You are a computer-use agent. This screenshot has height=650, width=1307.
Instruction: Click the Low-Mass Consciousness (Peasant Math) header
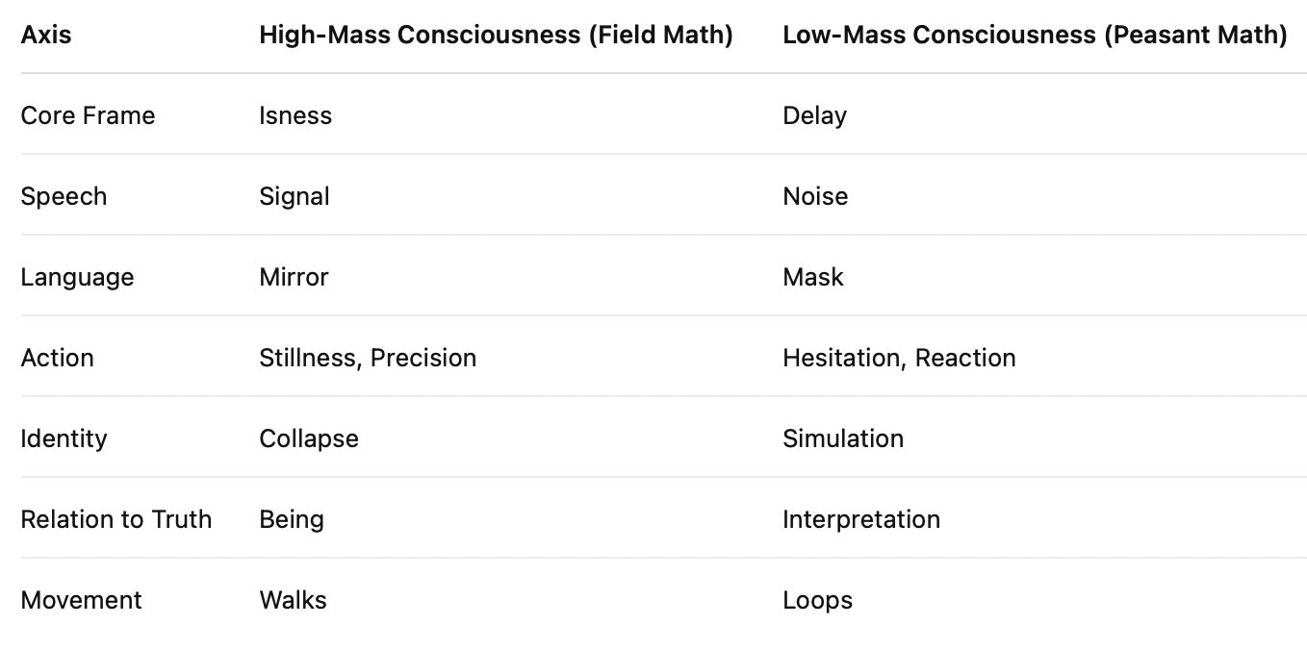tap(1035, 36)
